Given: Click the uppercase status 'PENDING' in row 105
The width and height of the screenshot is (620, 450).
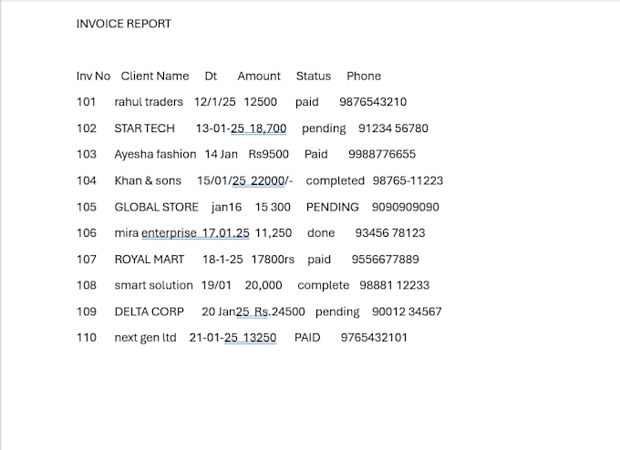Looking at the screenshot, I should point(333,207).
